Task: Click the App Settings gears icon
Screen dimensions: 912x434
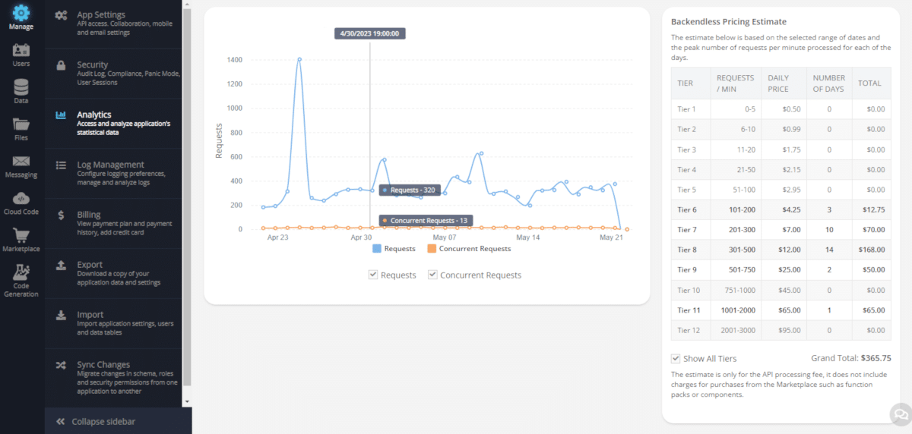Action: pyautogui.click(x=61, y=15)
